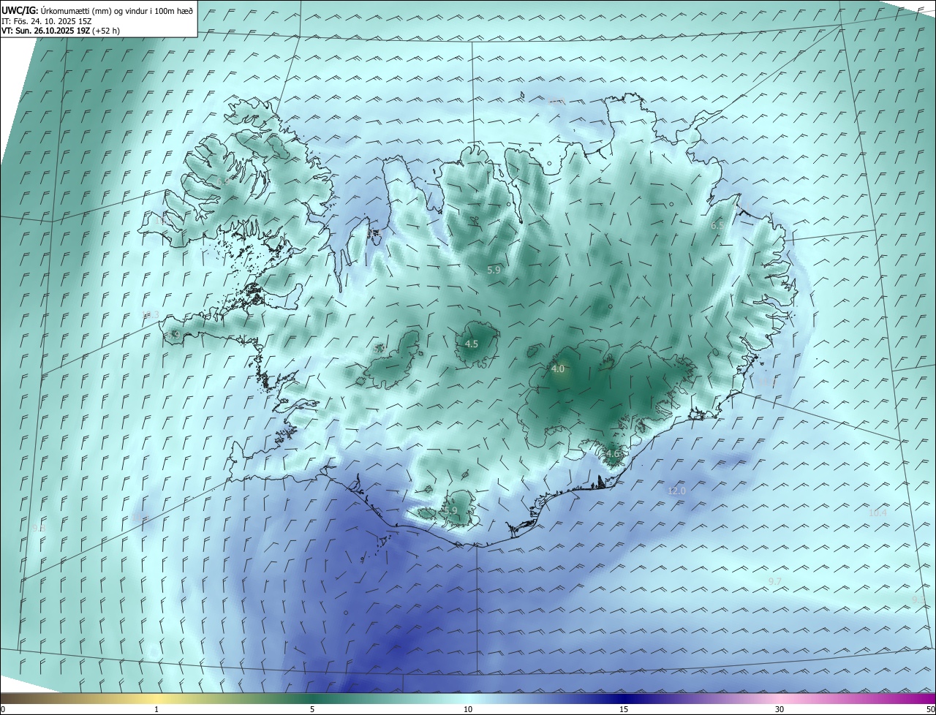Click the initial time line "IT: Fös. 24. 10. 2025 15Z"
This screenshot has height=715, width=936.
pyautogui.click(x=46, y=21)
